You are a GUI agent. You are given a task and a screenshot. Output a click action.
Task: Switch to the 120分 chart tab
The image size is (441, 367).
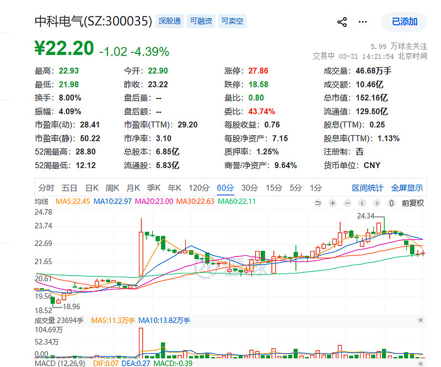click(199, 188)
